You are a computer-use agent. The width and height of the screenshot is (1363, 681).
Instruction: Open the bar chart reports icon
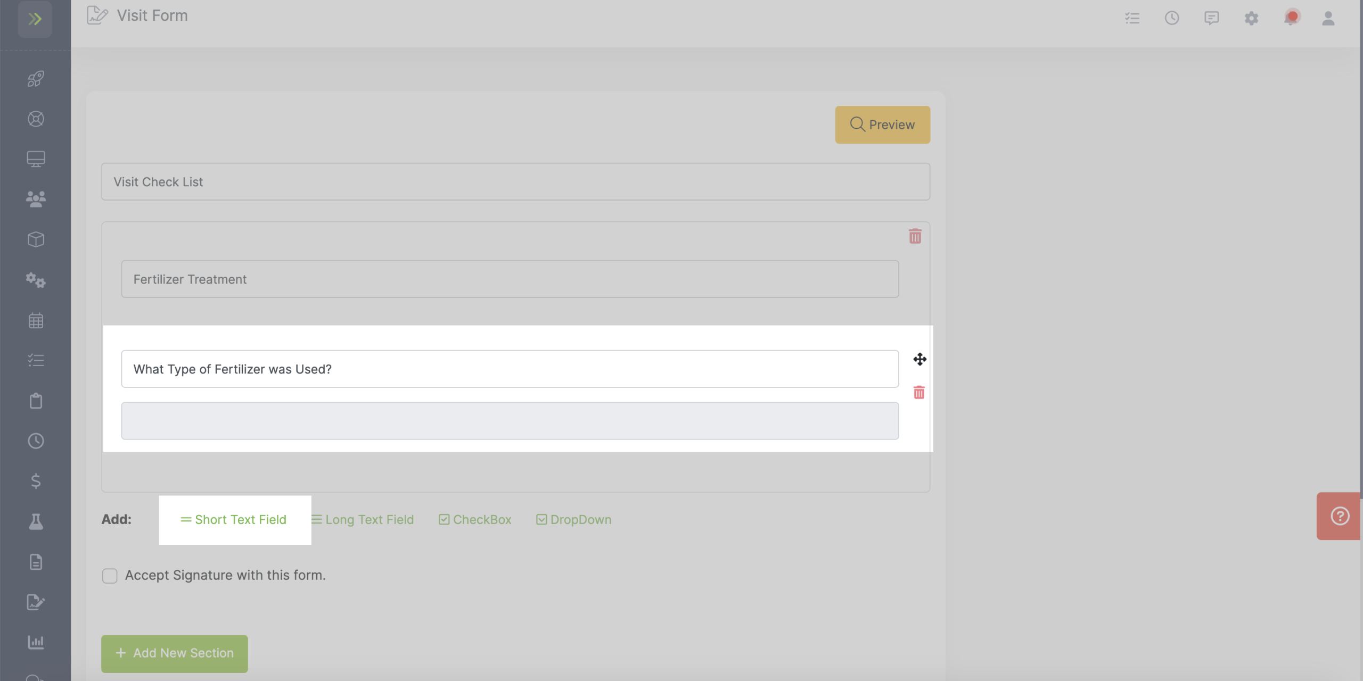pos(36,642)
